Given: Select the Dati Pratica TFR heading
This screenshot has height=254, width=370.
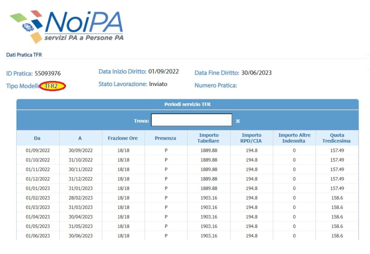Looking at the screenshot, I should tap(24, 55).
